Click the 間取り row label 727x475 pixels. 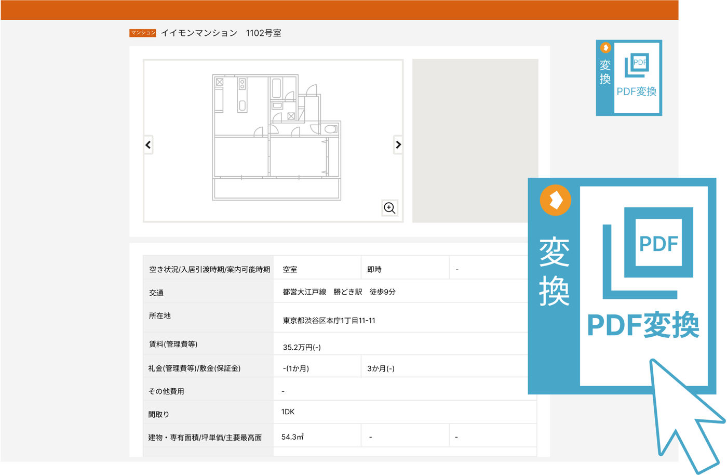[159, 414]
